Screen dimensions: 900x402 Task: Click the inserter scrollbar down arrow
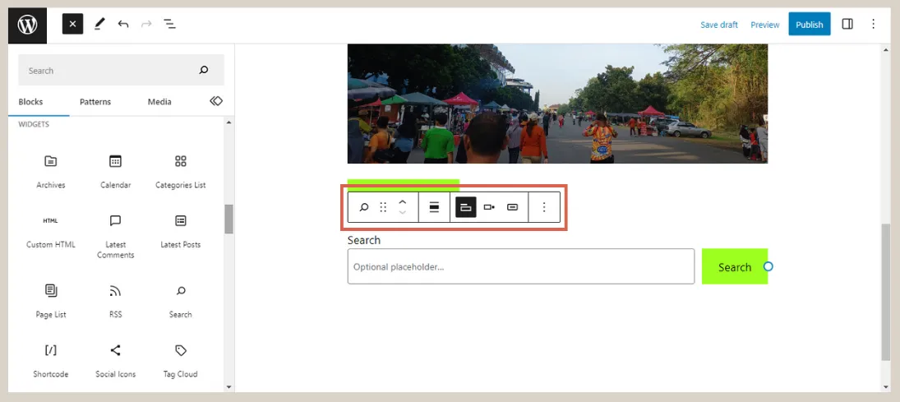pyautogui.click(x=229, y=387)
